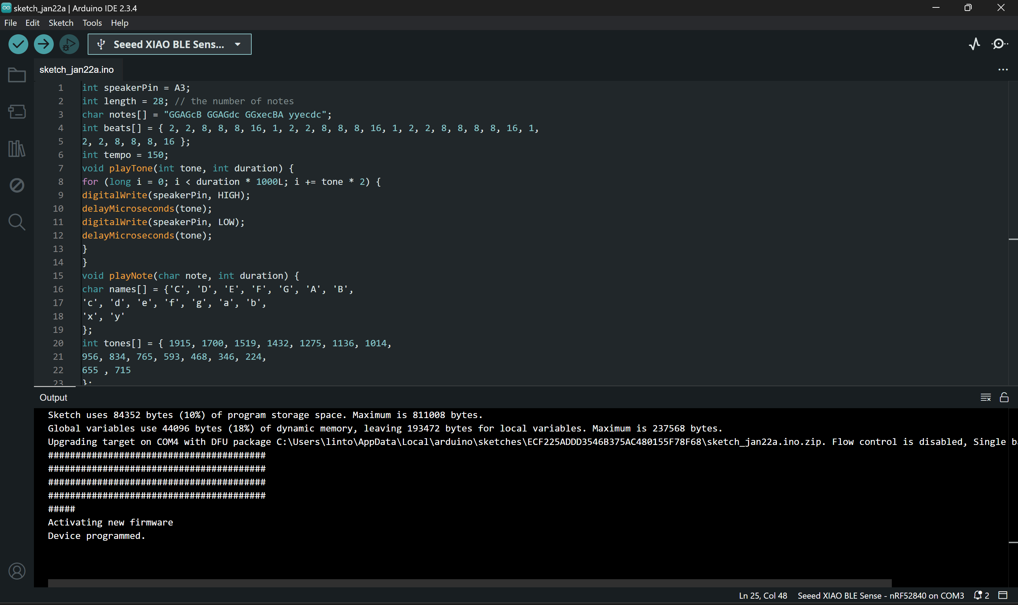Image resolution: width=1018 pixels, height=605 pixels.
Task: Click the 'Device programmed.' output line
Action: [96, 536]
